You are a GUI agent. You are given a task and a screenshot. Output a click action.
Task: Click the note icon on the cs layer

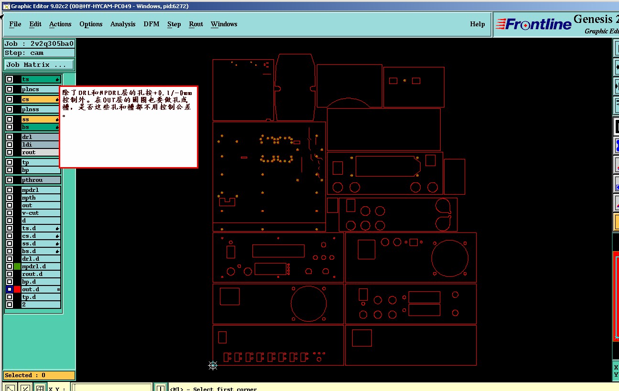click(57, 100)
